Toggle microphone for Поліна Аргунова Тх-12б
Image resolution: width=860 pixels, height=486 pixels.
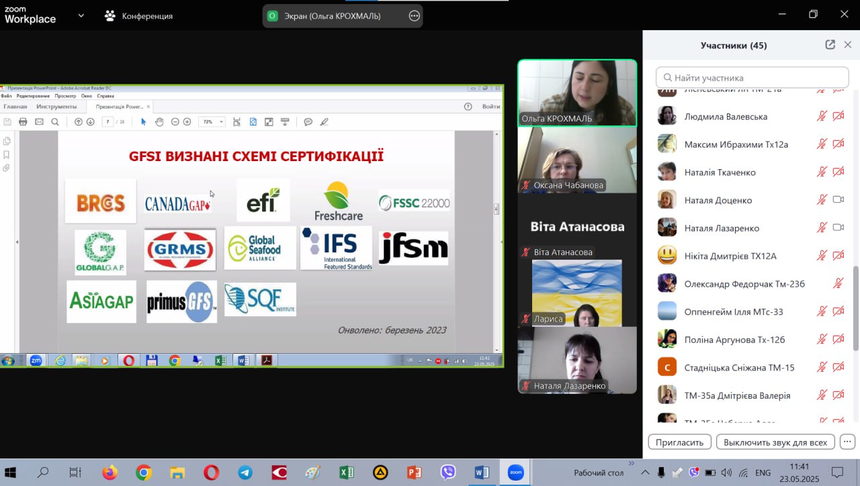pyautogui.click(x=822, y=340)
